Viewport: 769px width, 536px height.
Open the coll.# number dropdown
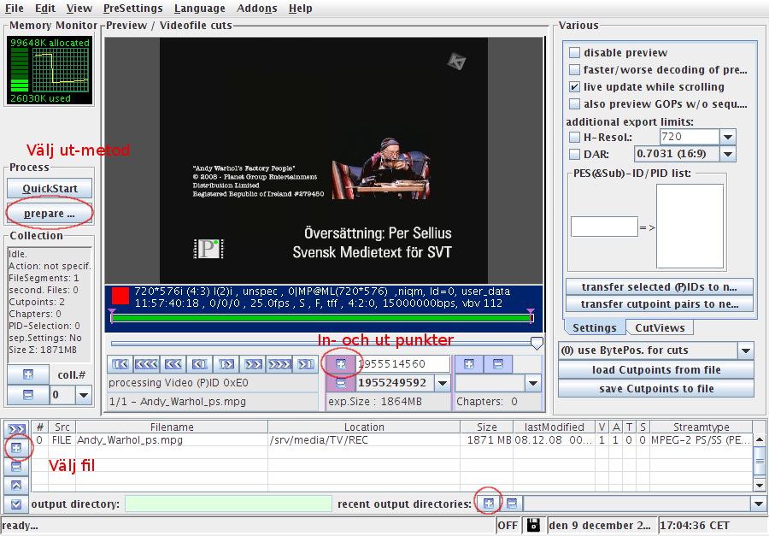pos(83,395)
